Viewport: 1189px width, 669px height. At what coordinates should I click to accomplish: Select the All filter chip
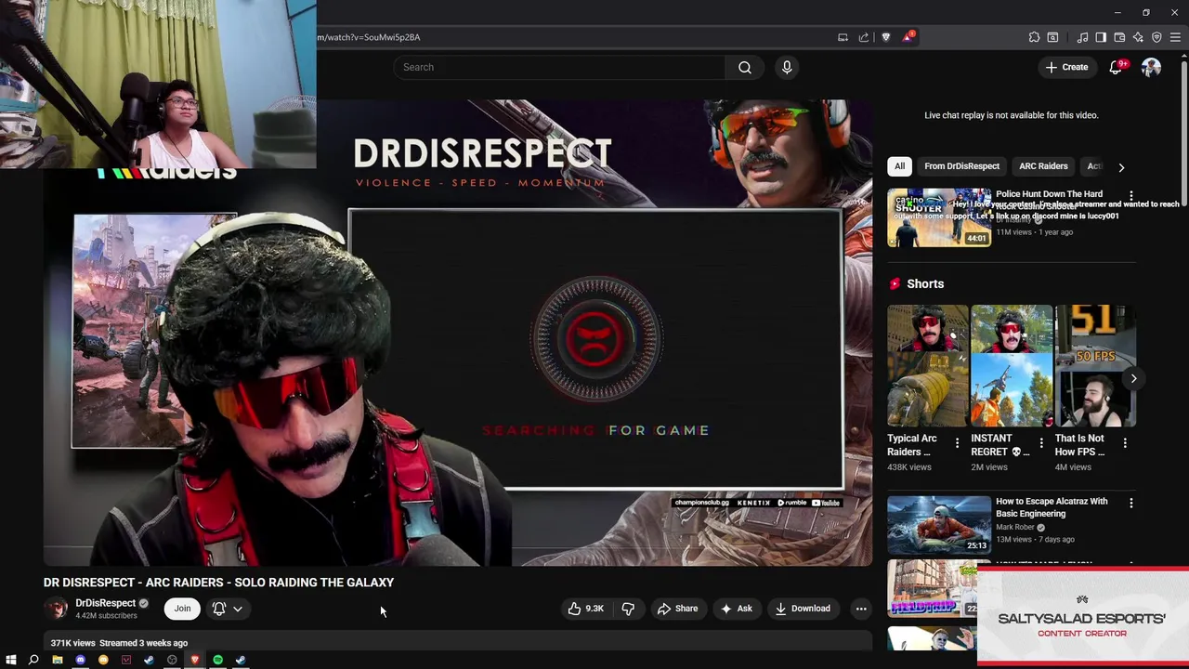(899, 166)
